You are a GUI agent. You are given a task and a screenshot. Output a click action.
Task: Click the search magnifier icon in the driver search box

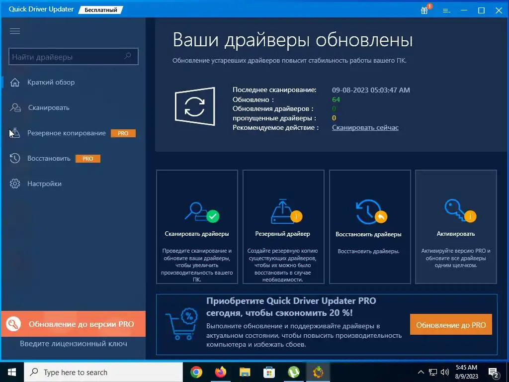click(128, 56)
